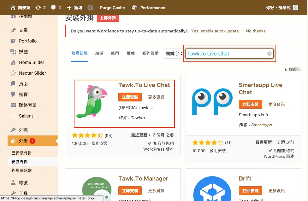
Task: Open the 已安裝外掛 submenu item
Action: click(x=21, y=153)
